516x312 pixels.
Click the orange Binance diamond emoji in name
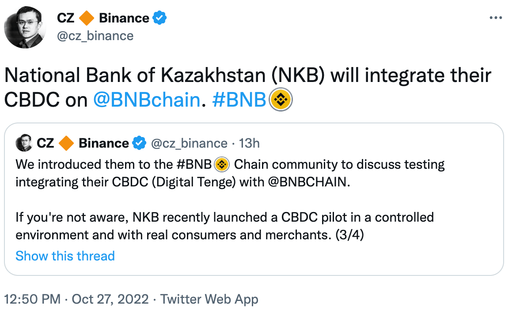pyautogui.click(x=87, y=18)
